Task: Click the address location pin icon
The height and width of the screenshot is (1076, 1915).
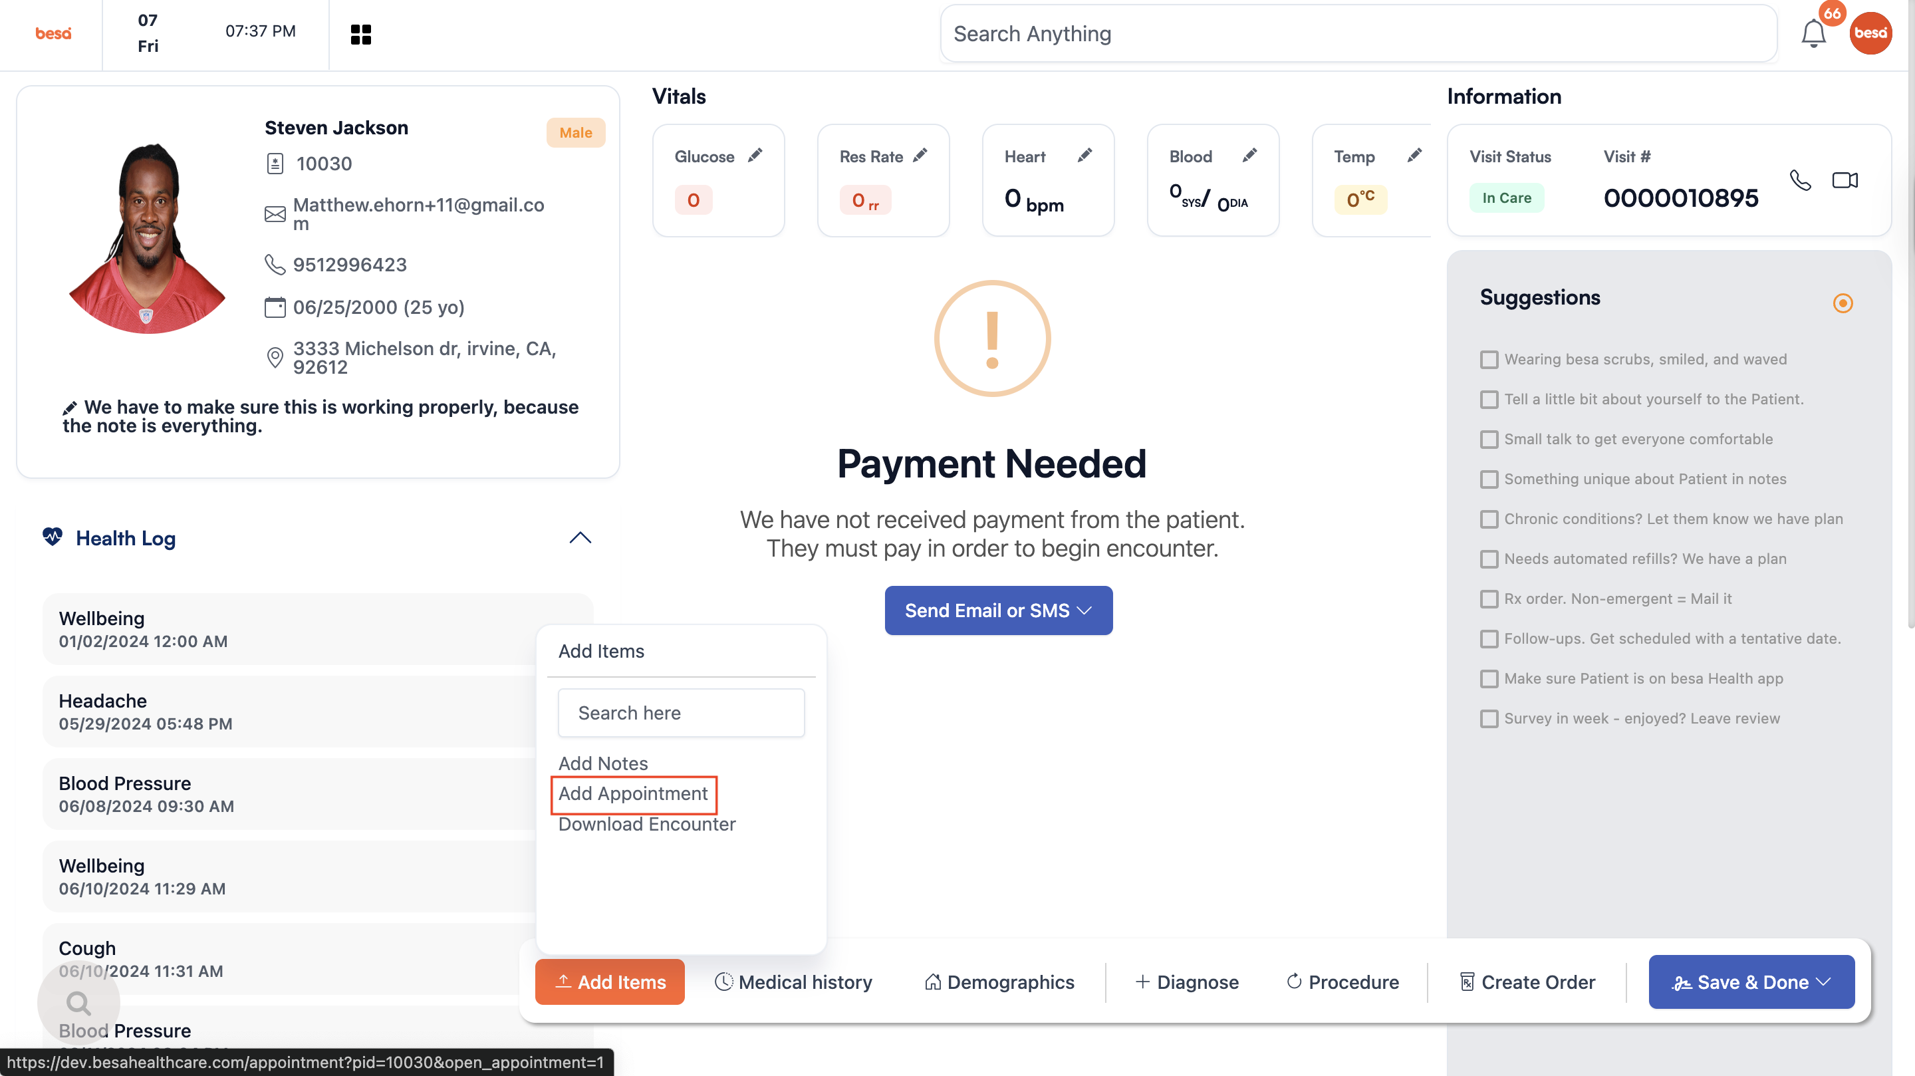Action: pyautogui.click(x=275, y=358)
